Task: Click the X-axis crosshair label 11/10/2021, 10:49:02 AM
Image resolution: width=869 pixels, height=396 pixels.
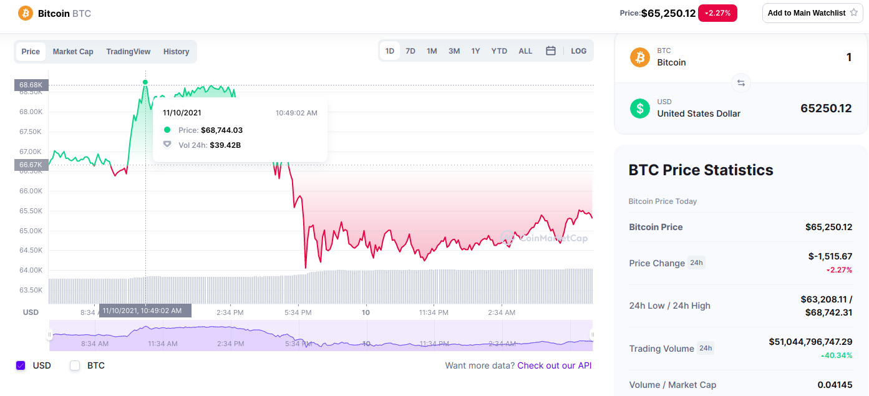Action: pos(145,311)
